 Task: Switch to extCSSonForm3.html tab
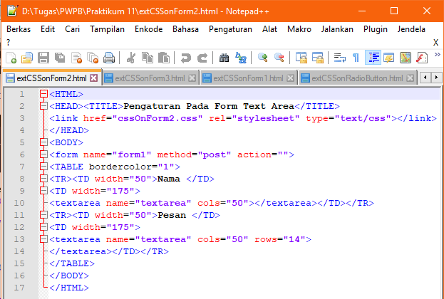pyautogui.click(x=150, y=78)
